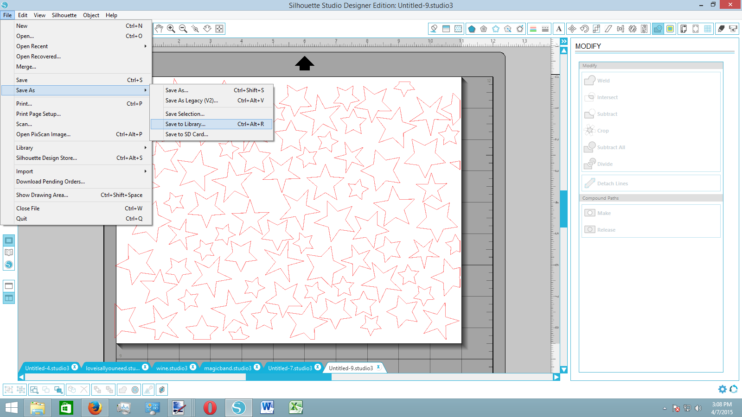Image resolution: width=742 pixels, height=417 pixels.
Task: Open the Fill Gradient window icon
Action: click(446, 29)
